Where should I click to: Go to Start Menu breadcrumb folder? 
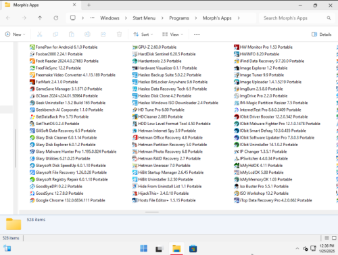[144, 18]
